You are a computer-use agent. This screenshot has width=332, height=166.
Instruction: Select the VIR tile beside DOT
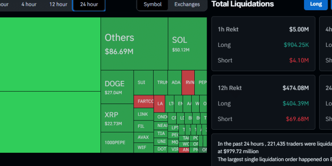[173, 149]
